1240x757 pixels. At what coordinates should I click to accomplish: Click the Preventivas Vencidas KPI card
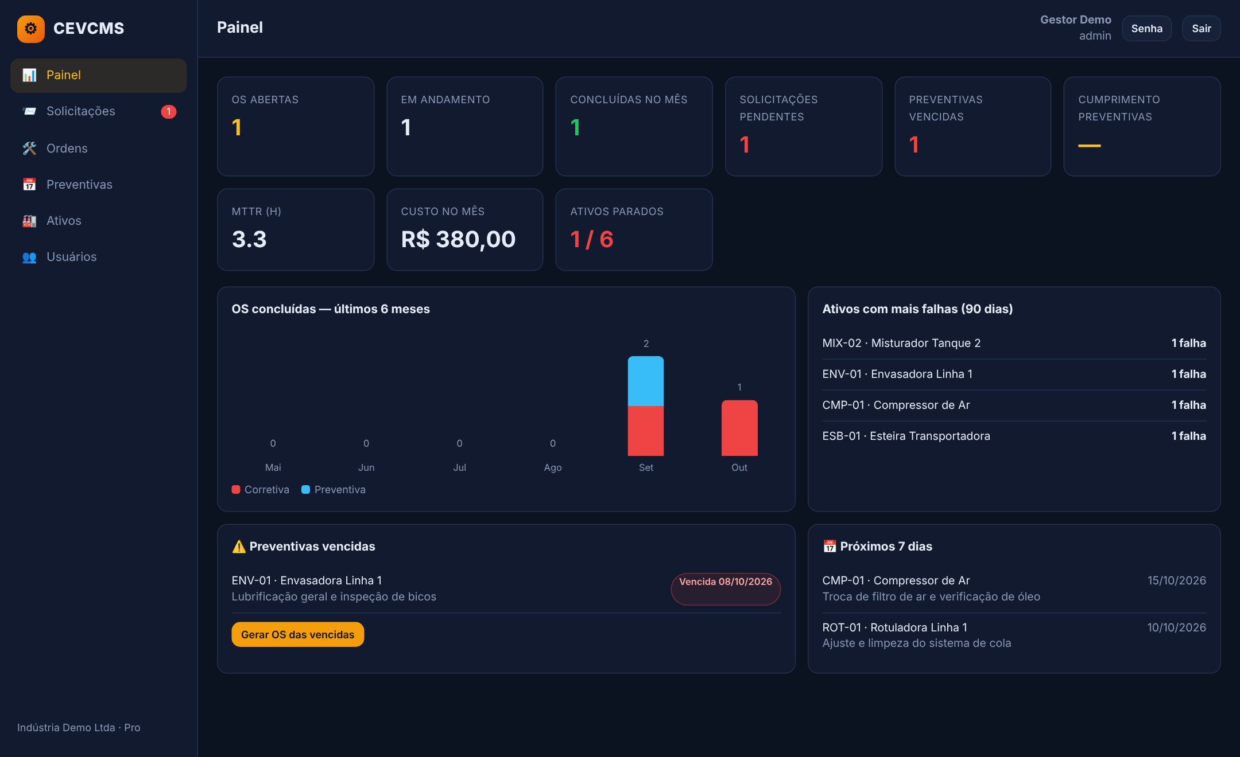972,127
